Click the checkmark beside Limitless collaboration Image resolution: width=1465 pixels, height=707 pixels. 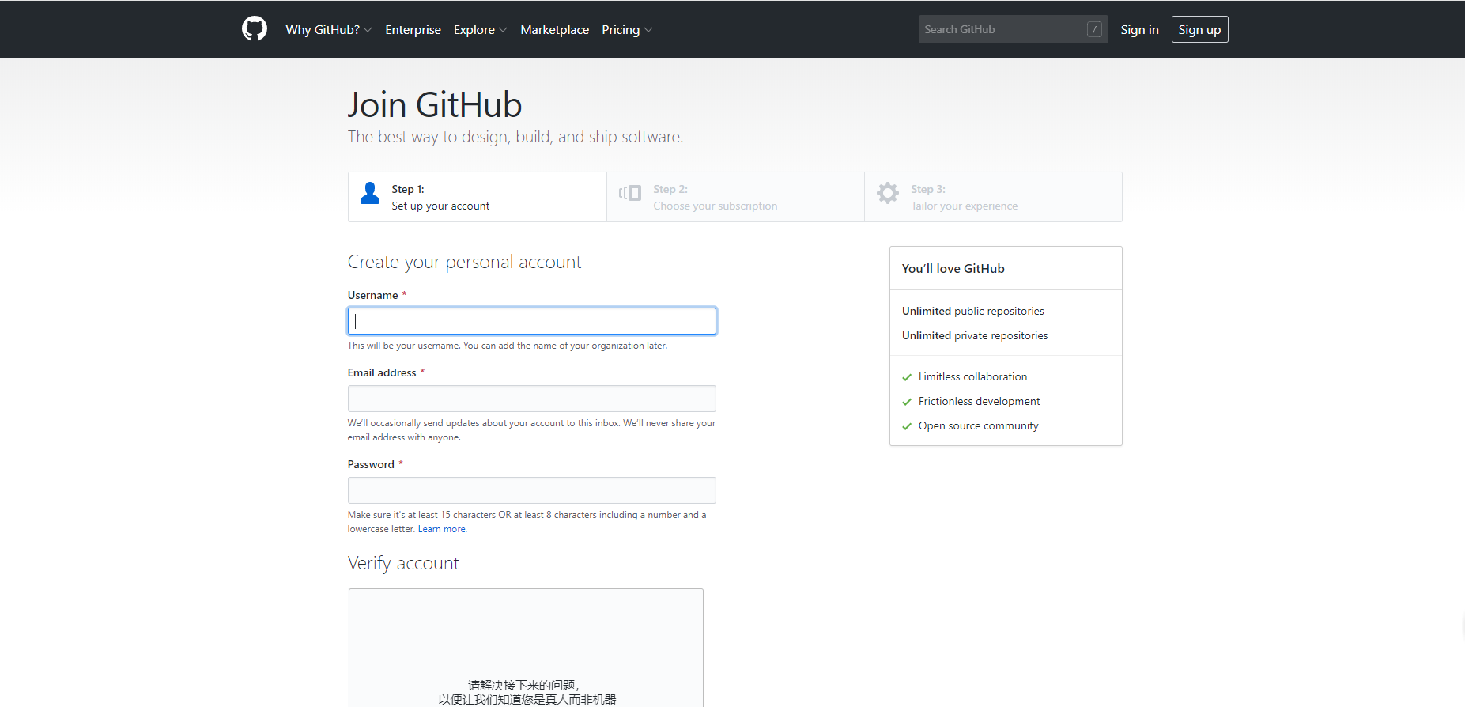click(x=907, y=377)
